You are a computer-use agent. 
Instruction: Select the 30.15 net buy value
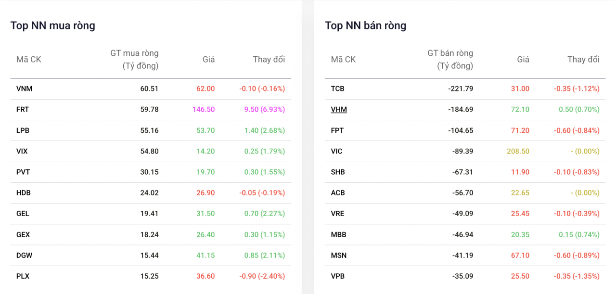pyautogui.click(x=149, y=172)
